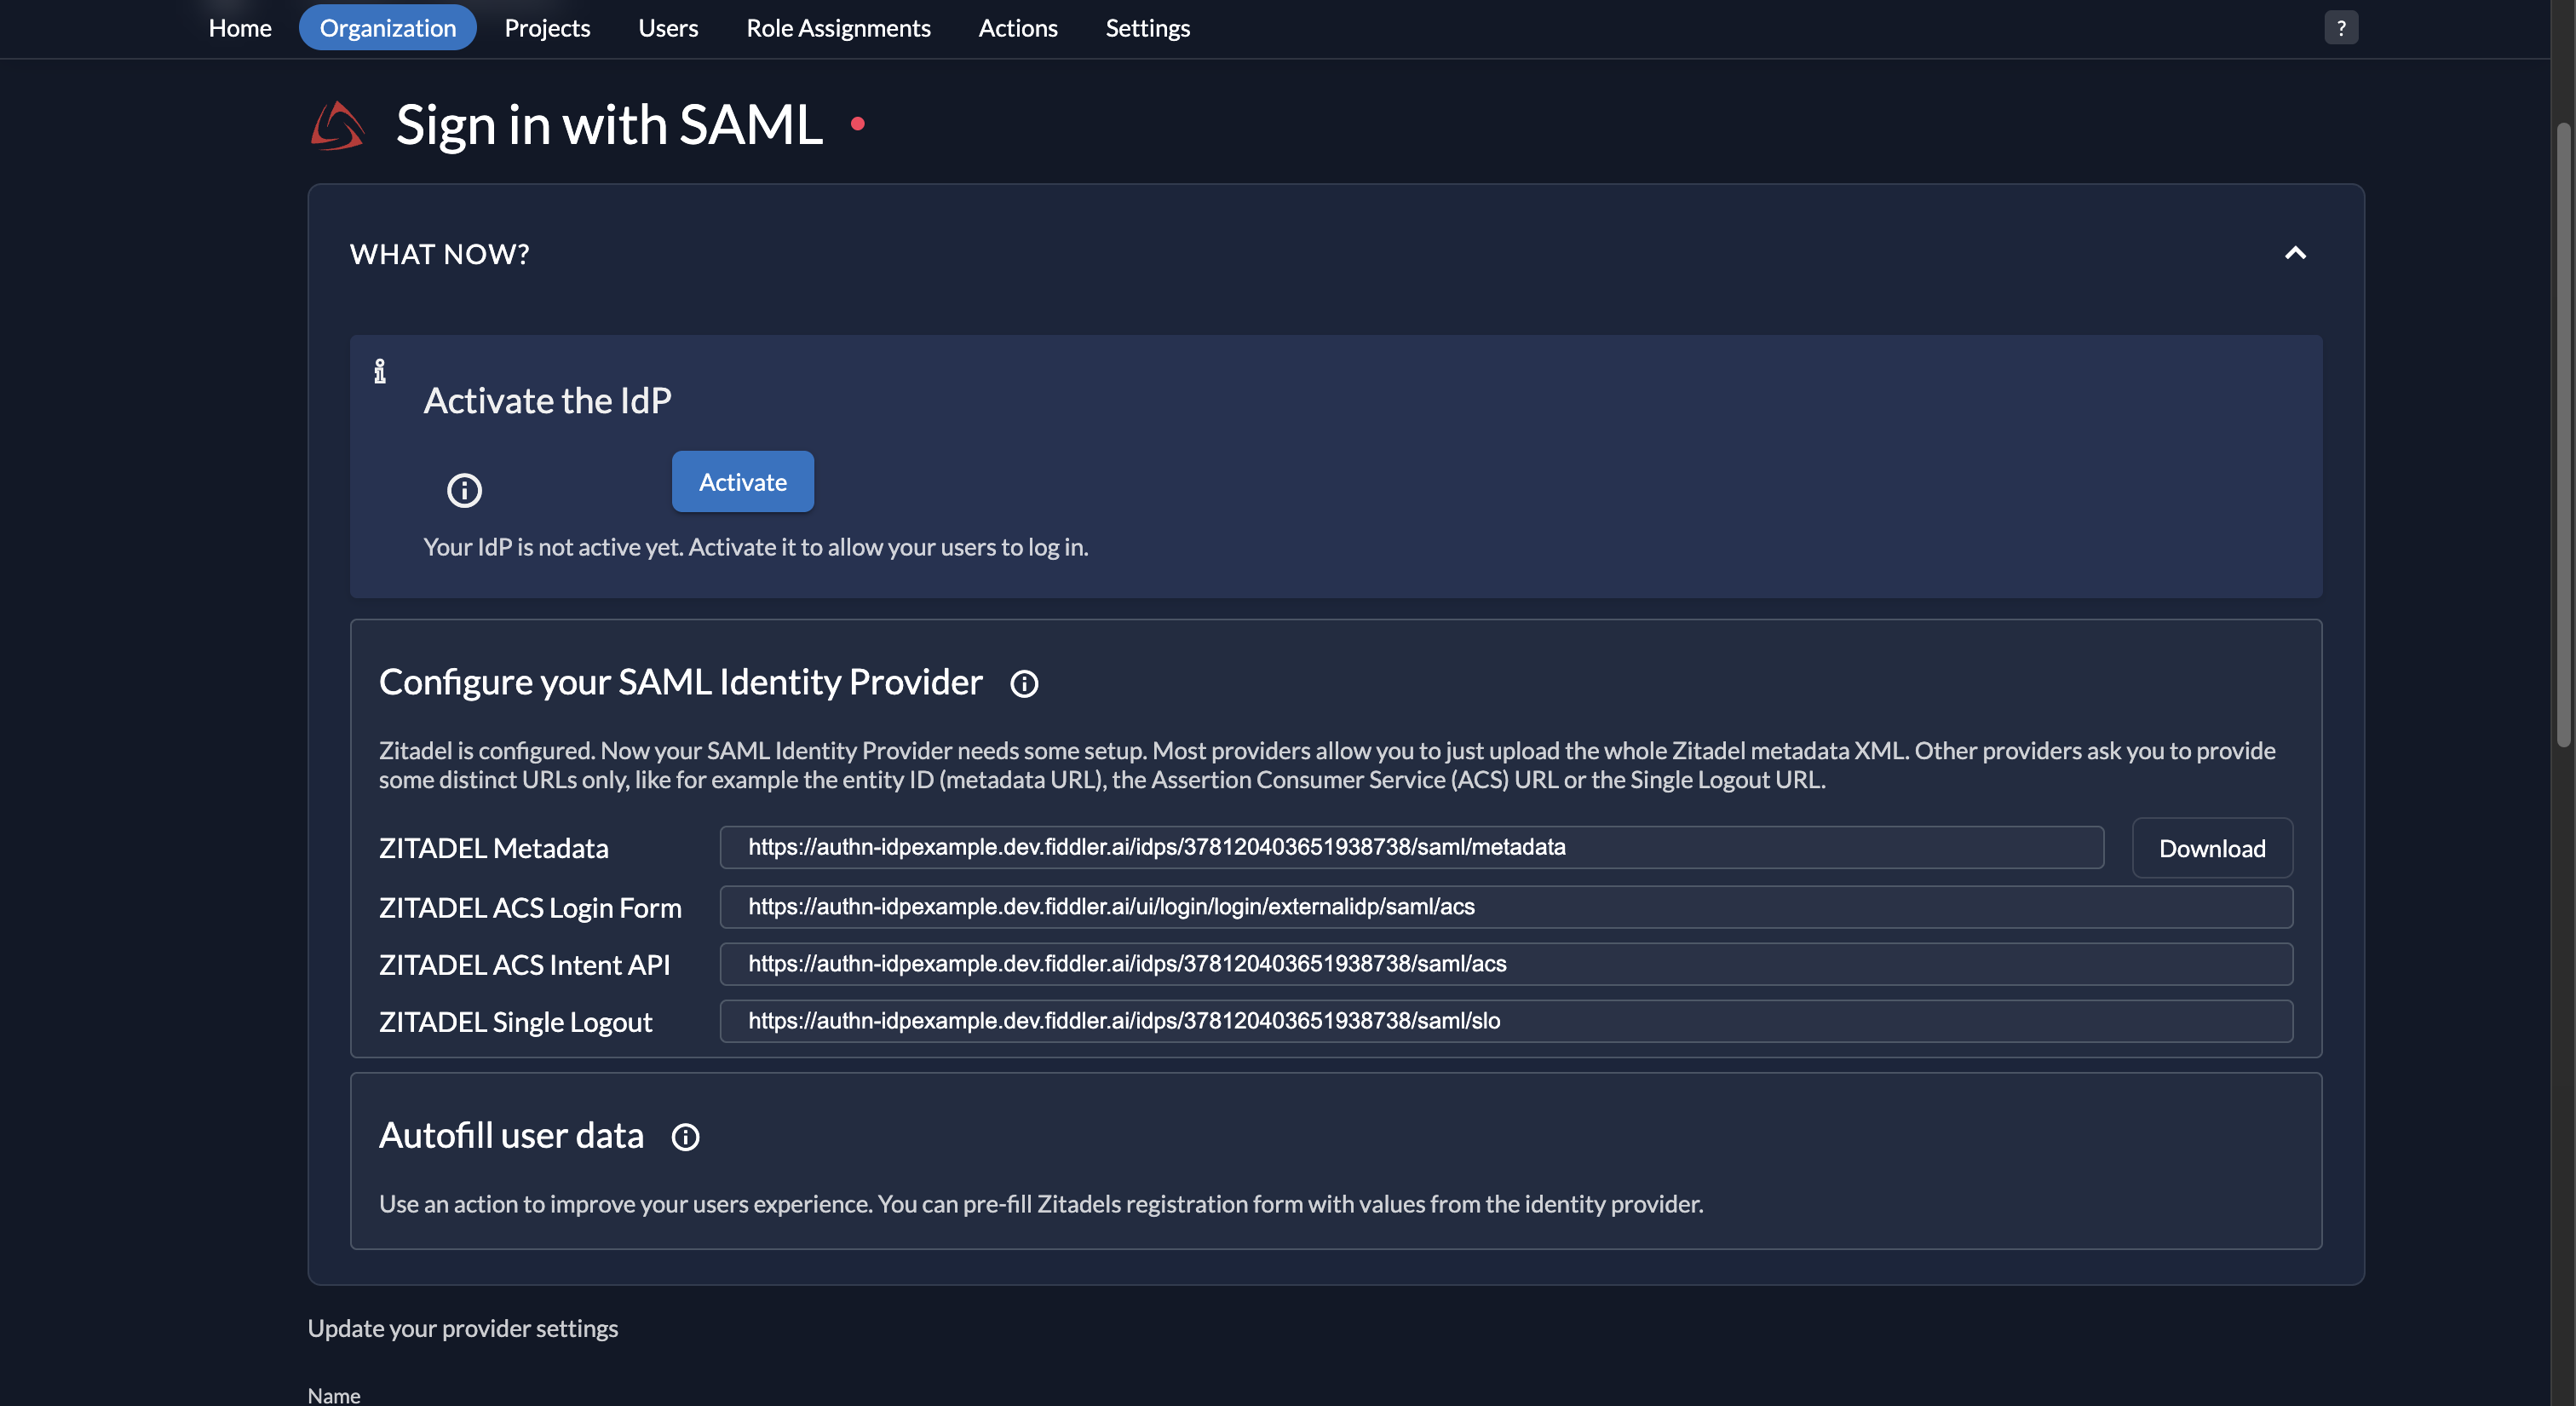The image size is (2576, 1406).
Task: Click 'Update your provider settings' text
Action: click(x=463, y=1328)
